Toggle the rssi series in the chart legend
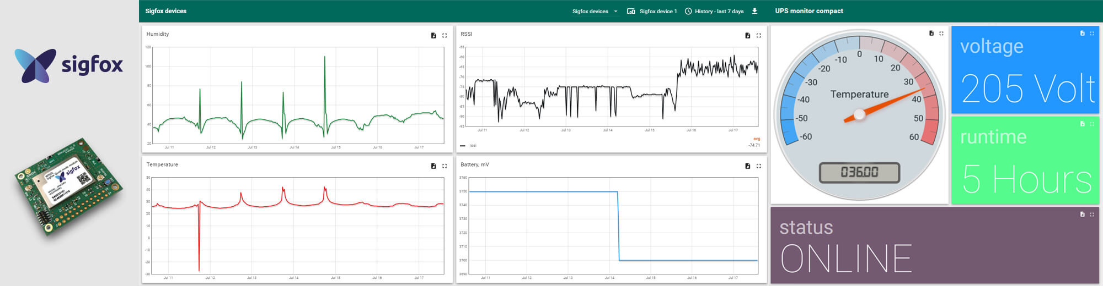 click(469, 146)
